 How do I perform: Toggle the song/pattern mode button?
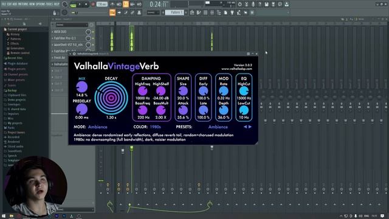tap(73, 4)
